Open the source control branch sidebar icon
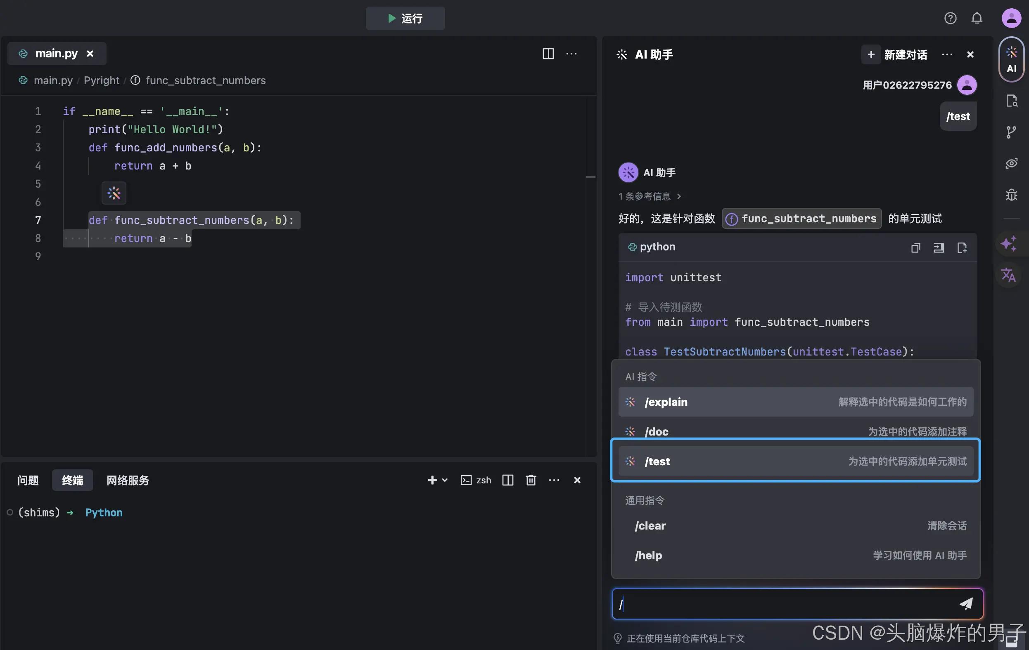The width and height of the screenshot is (1029, 650). click(1011, 132)
